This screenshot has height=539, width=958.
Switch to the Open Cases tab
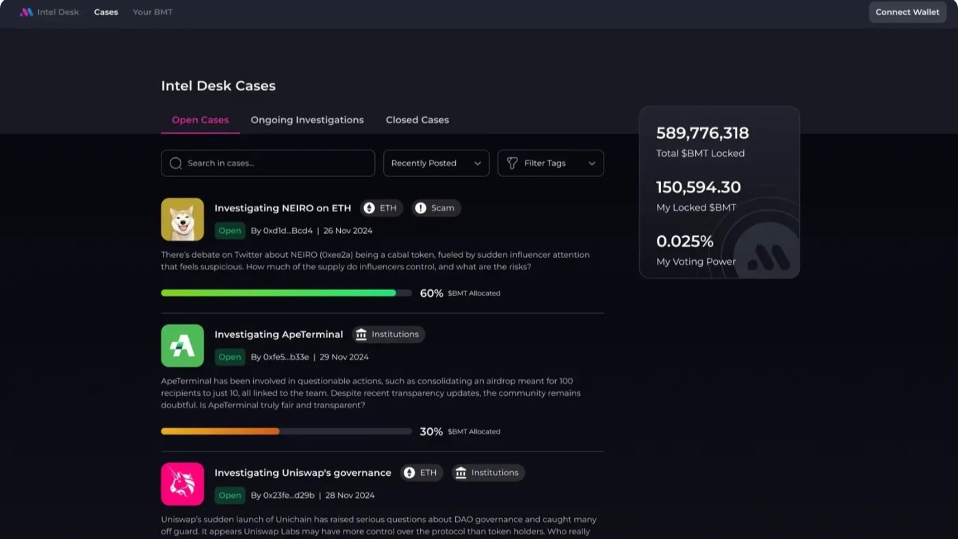tap(200, 120)
